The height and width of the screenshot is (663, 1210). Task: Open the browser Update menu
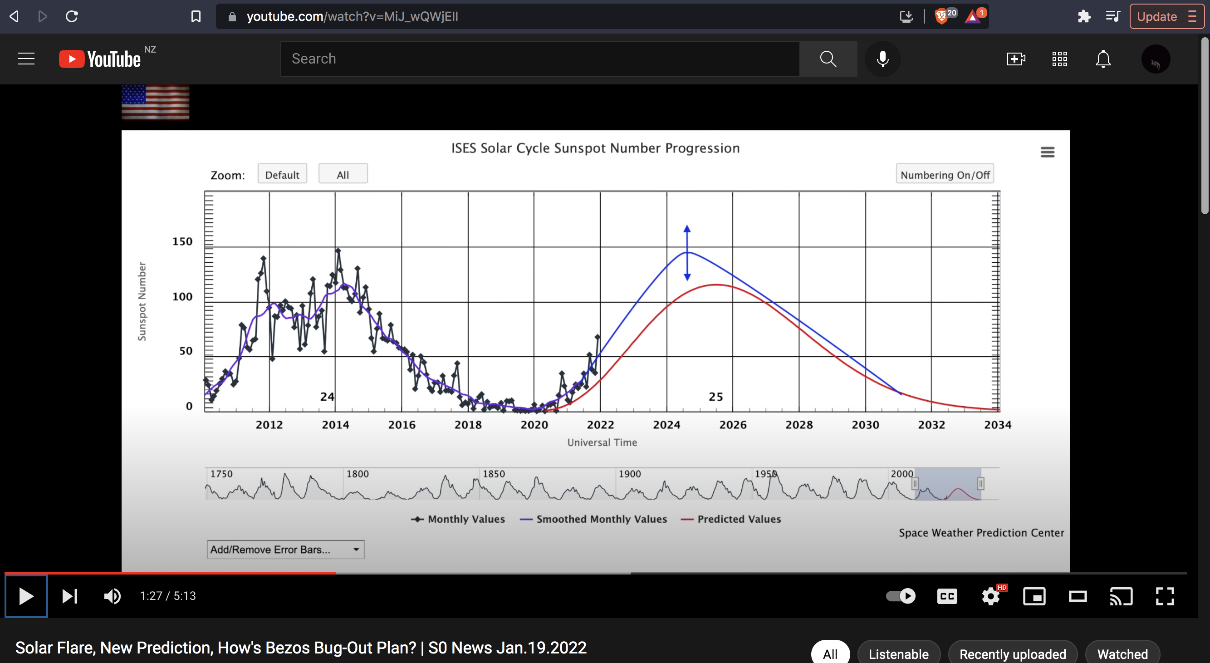coord(1166,16)
